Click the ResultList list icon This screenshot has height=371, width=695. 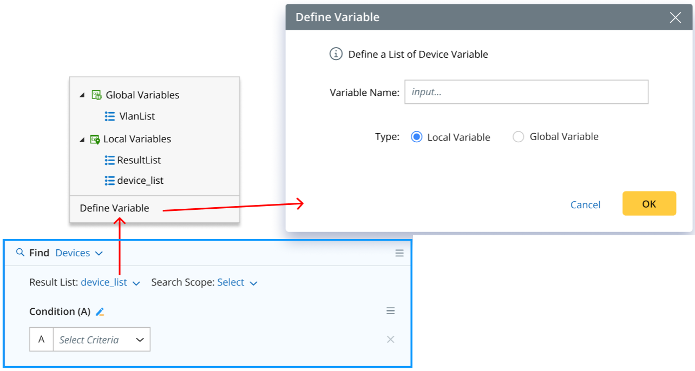click(x=110, y=160)
